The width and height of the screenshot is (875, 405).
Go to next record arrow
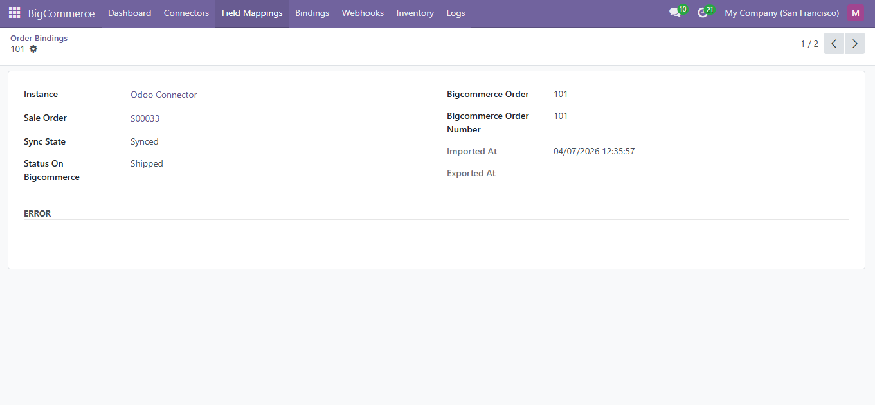854,44
